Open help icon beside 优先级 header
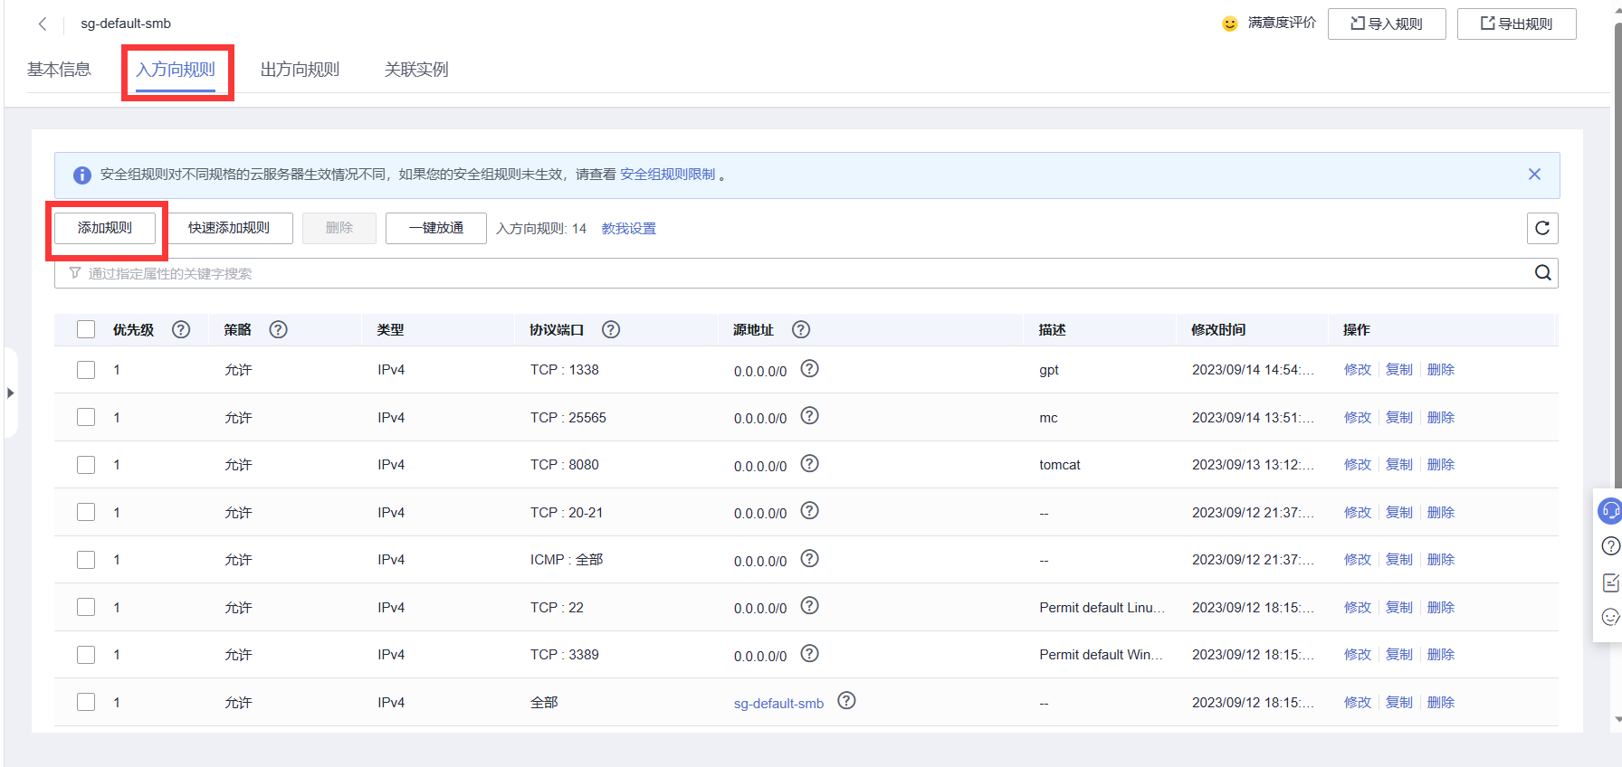The image size is (1622, 767). (181, 329)
